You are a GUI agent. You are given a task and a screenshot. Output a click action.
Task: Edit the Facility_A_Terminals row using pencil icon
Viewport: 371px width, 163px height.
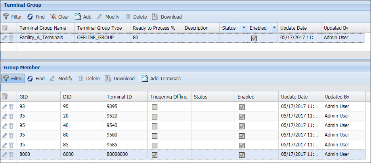click(5, 38)
